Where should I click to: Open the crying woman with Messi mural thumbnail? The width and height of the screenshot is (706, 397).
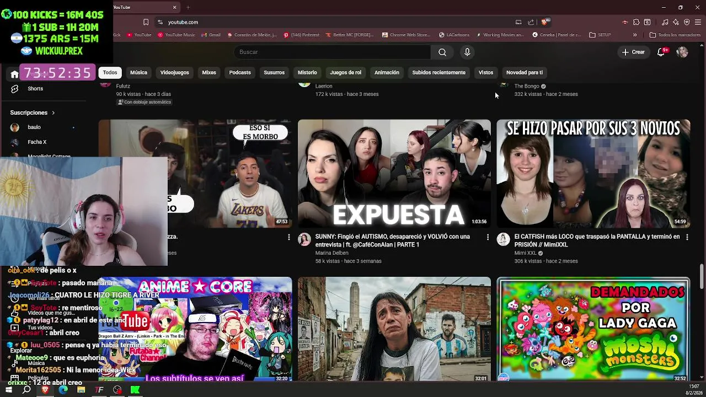[x=394, y=329]
